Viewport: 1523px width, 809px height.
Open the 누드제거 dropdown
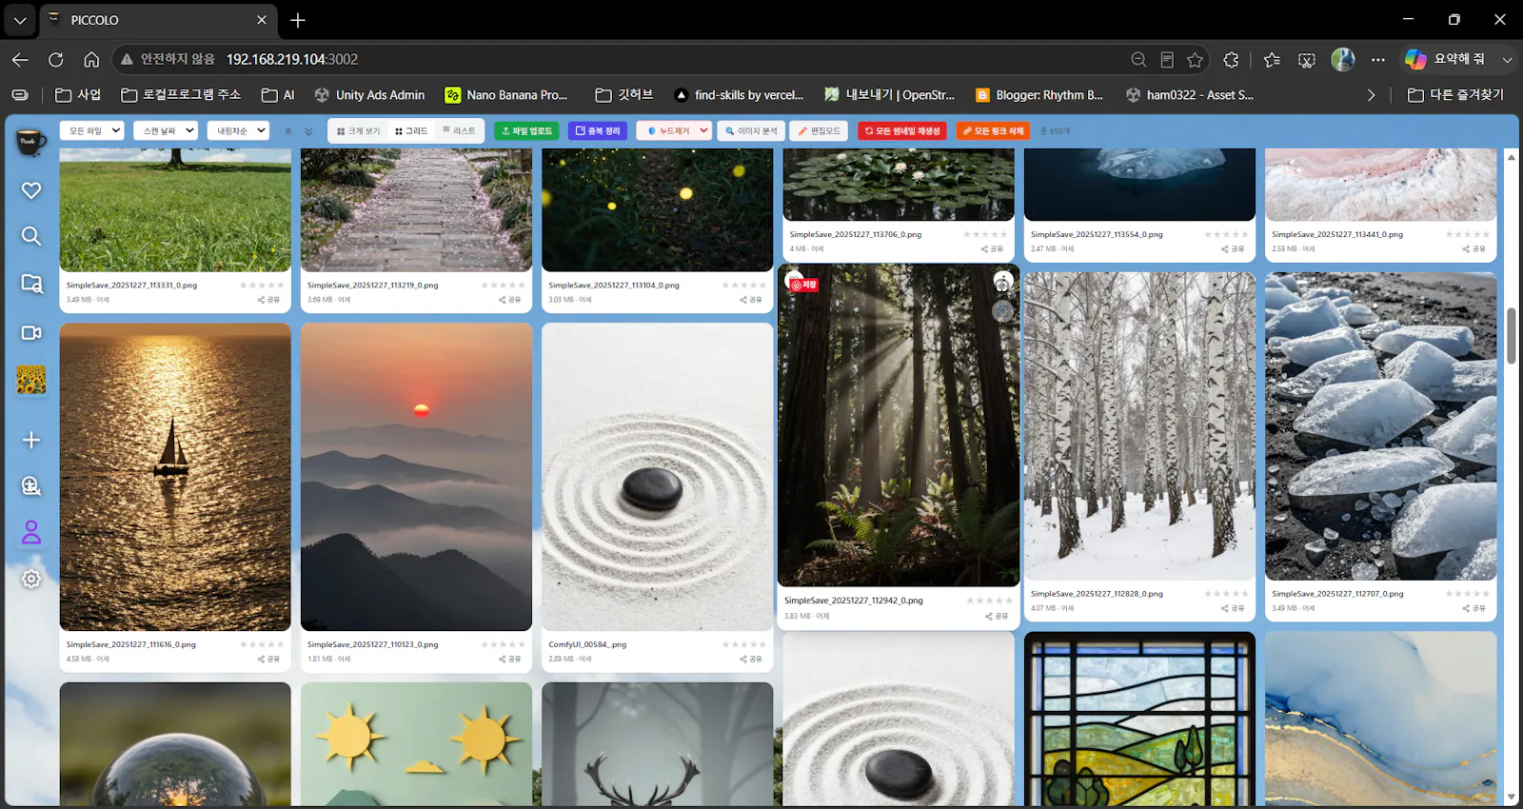point(674,130)
